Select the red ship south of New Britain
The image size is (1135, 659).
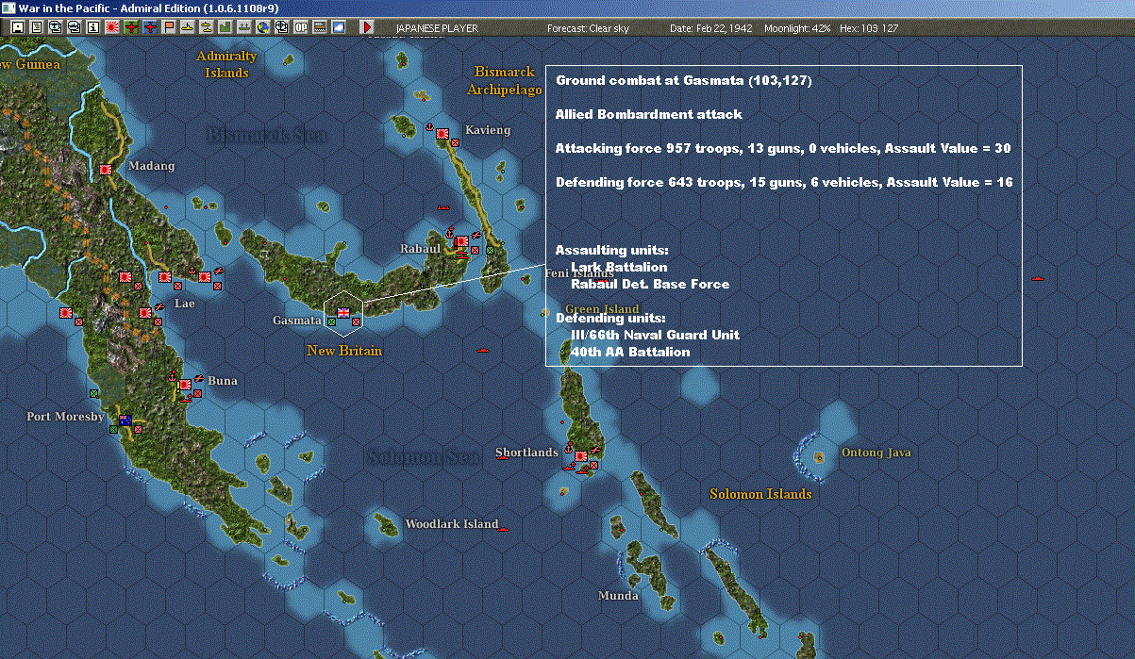484,351
